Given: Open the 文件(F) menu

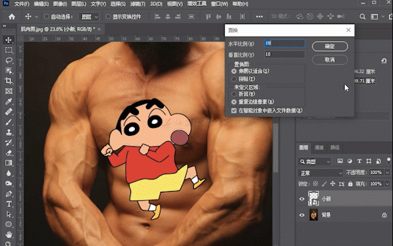Looking at the screenshot, I should pos(22,5).
